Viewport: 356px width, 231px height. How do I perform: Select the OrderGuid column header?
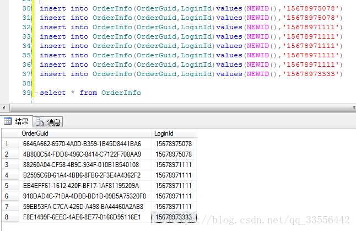coord(85,133)
